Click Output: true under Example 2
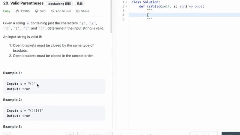The width and height of the screenshot is (240, 135). (x=18, y=116)
